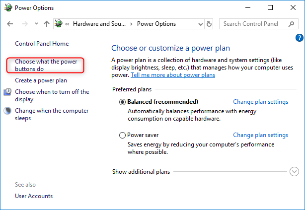Click the Refresh button in address bar
The height and width of the screenshot is (210, 305).
click(x=209, y=24)
